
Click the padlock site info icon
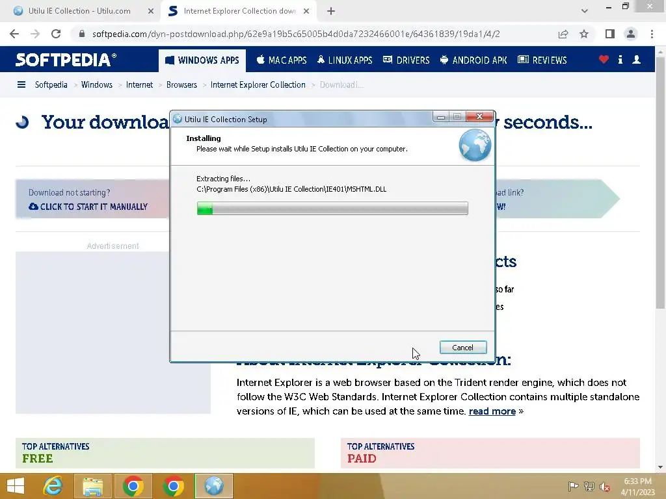tap(82, 34)
